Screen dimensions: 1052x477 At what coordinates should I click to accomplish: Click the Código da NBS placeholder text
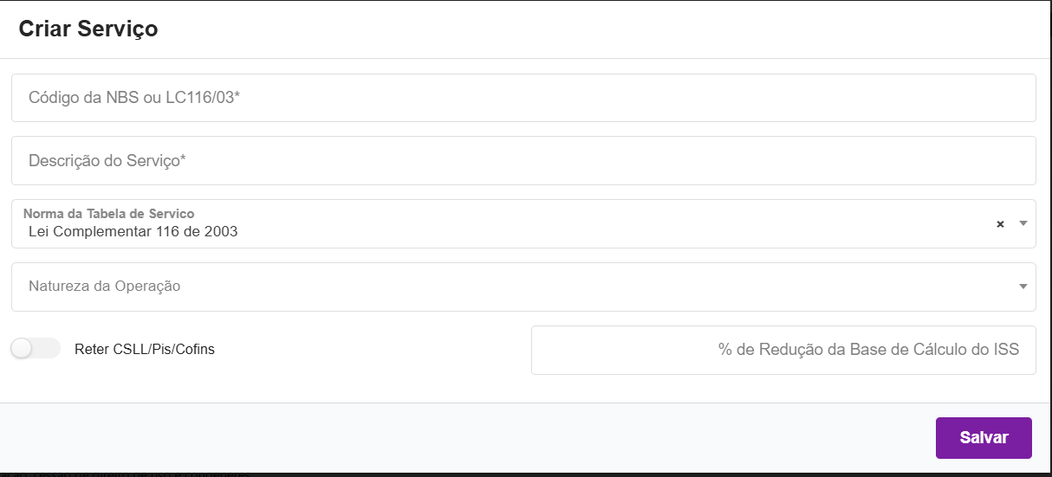(x=134, y=98)
